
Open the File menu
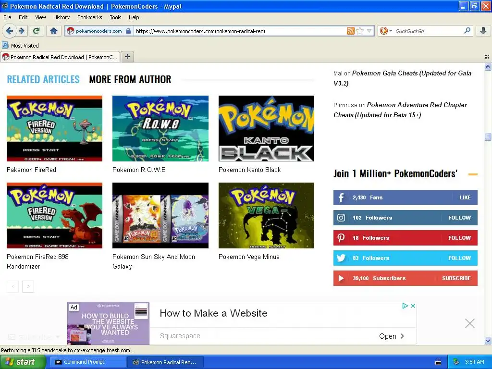pyautogui.click(x=7, y=17)
